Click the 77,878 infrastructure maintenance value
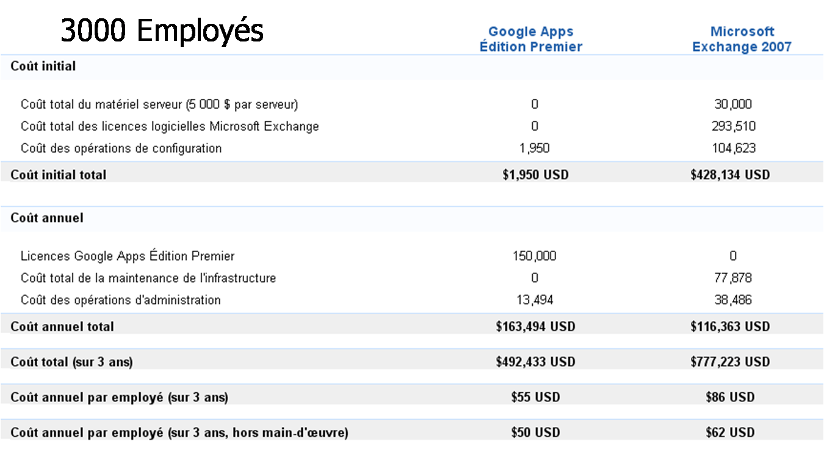This screenshot has width=824, height=449. 732,278
